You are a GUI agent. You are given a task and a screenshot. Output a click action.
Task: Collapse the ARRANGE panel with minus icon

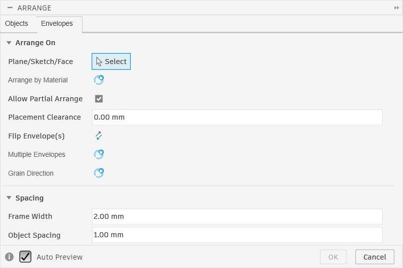coord(10,8)
